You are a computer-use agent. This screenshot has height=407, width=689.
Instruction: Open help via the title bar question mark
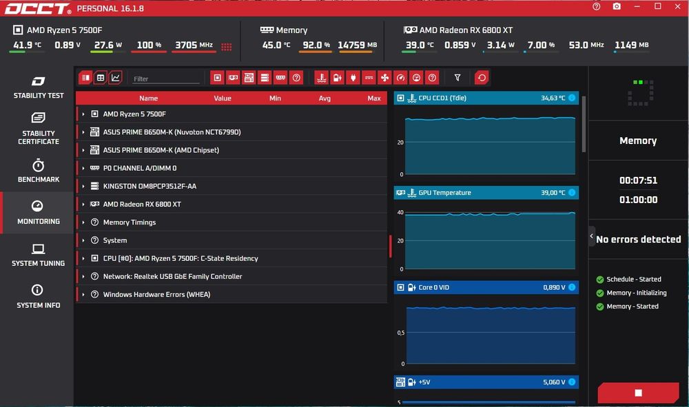point(596,7)
